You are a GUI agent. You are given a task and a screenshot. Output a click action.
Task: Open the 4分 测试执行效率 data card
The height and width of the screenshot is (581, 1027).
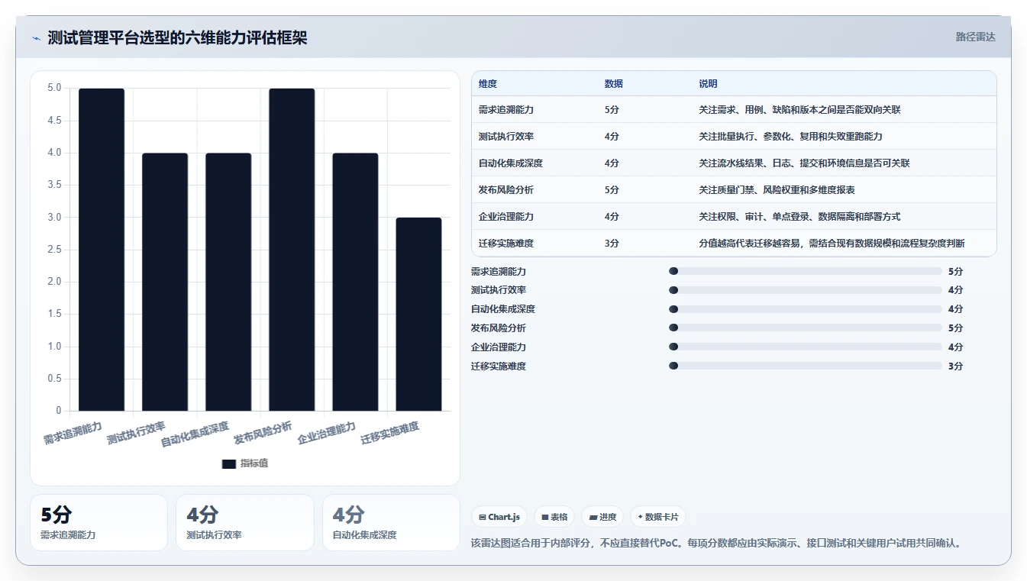(x=244, y=522)
